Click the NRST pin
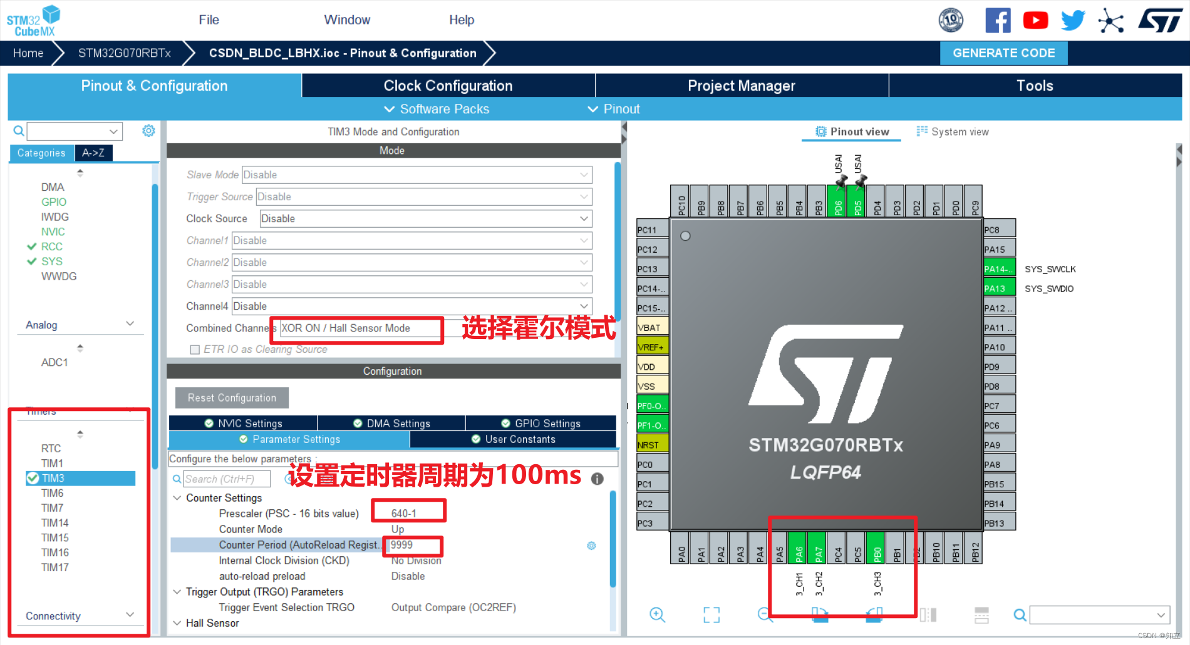 [x=652, y=445]
